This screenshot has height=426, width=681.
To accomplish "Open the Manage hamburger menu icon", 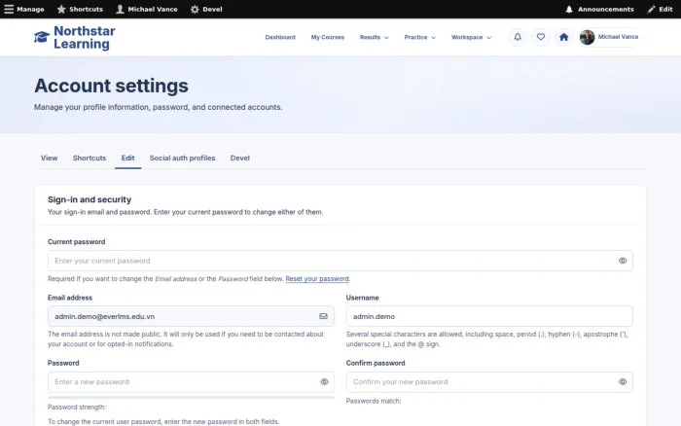I will point(9,9).
